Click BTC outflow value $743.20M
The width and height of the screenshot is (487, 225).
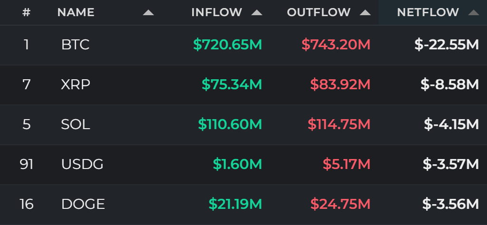[x=336, y=45]
